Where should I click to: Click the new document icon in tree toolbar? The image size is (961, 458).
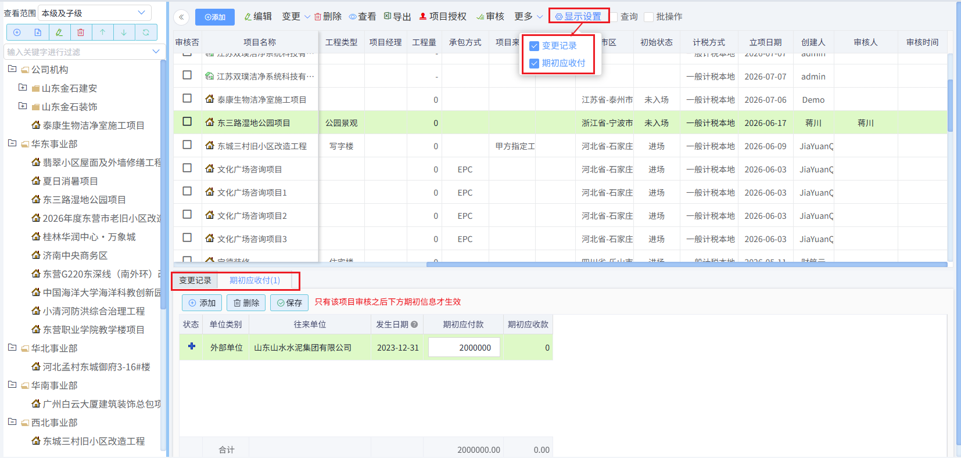[x=38, y=33]
